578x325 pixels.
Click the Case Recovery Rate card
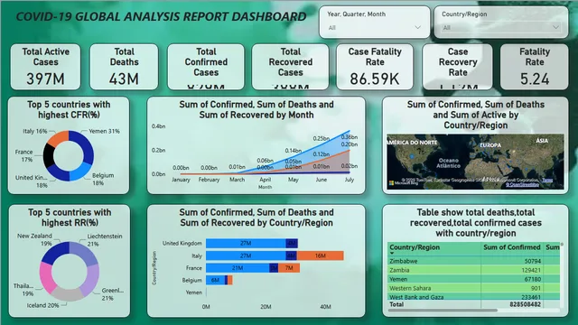click(458, 67)
